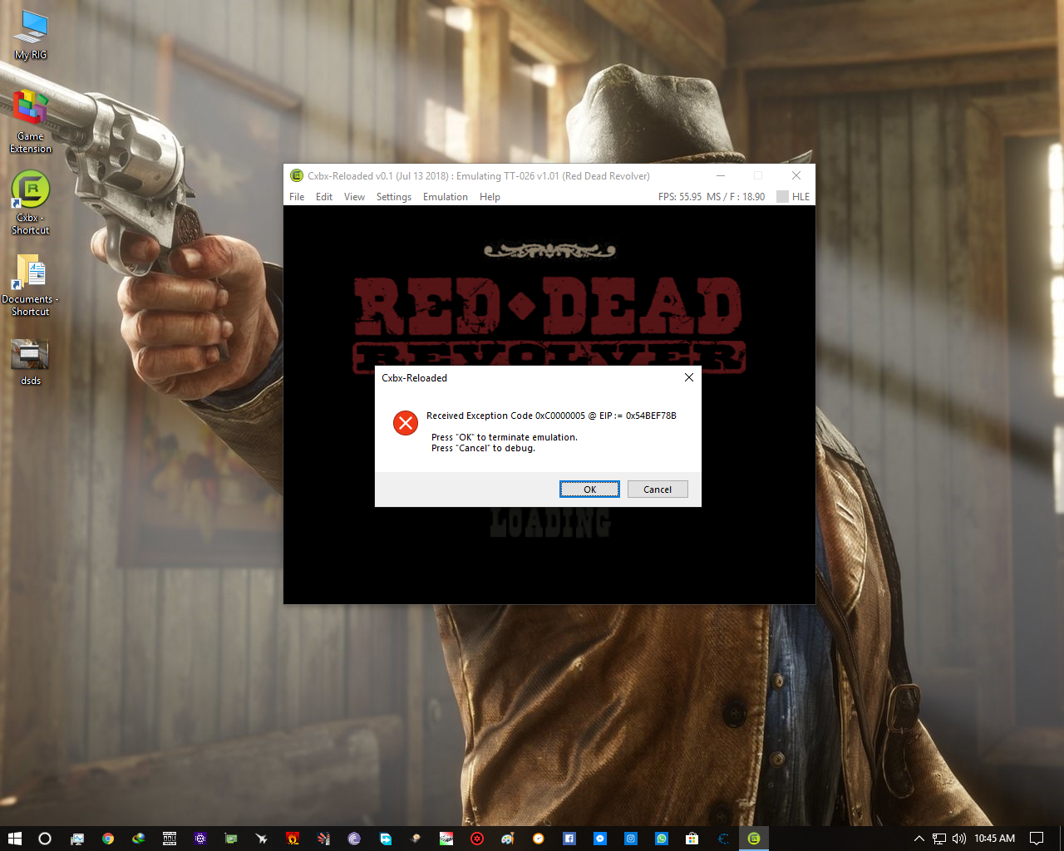Open Facebook from the taskbar
The width and height of the screenshot is (1064, 851).
point(569,839)
